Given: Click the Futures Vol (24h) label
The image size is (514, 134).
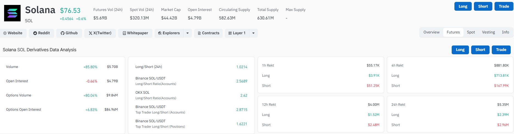Looking at the screenshot, I should point(108,10).
